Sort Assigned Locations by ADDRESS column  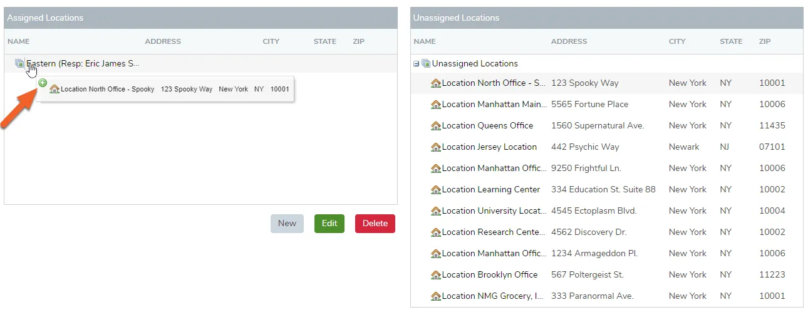point(163,41)
